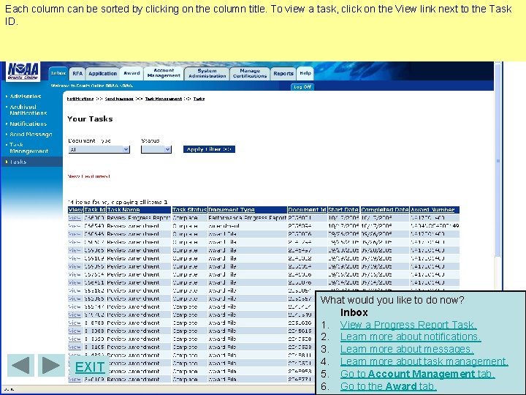
Task: Sort the table by Task Id
Action: click(95, 210)
